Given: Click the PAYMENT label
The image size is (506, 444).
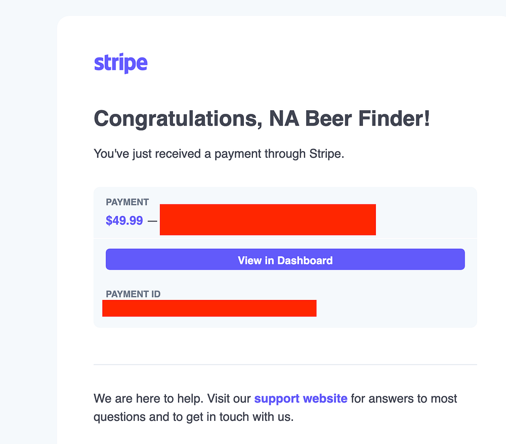Looking at the screenshot, I should (x=127, y=202).
